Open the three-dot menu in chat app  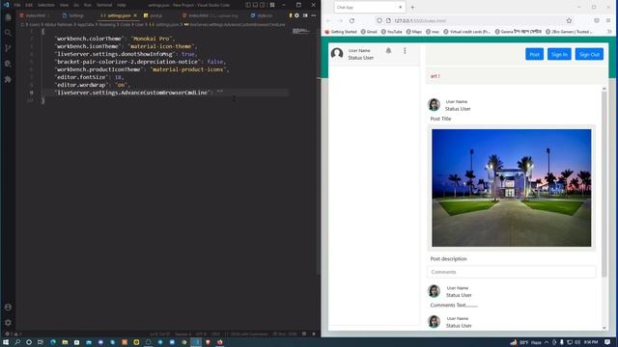tap(405, 51)
